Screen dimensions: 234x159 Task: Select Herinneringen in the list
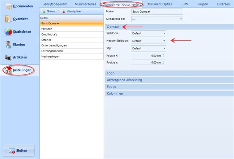click(72, 56)
